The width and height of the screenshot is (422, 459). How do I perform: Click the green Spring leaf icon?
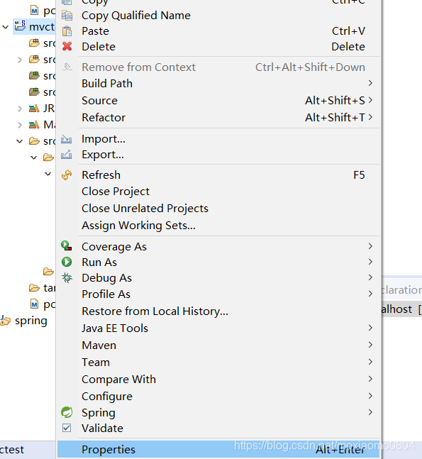click(67, 412)
